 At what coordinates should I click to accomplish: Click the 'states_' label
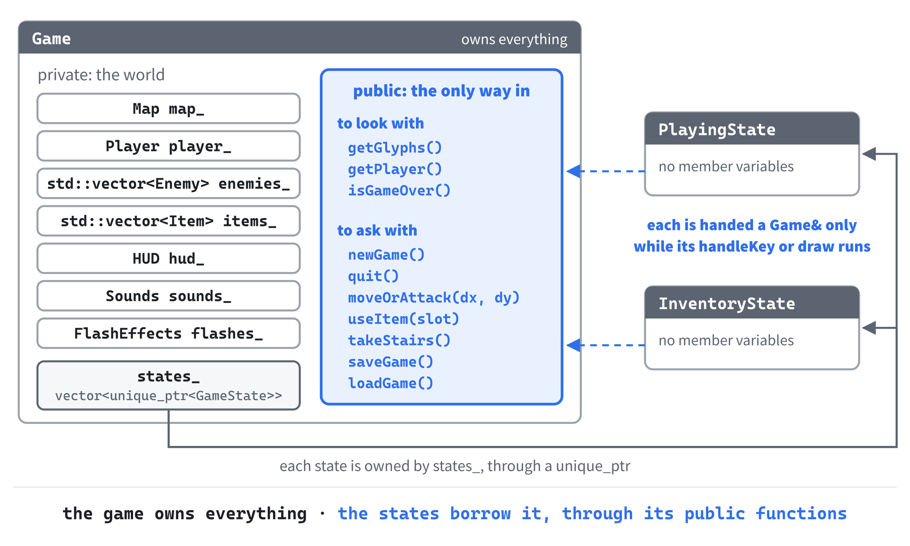coord(168,377)
